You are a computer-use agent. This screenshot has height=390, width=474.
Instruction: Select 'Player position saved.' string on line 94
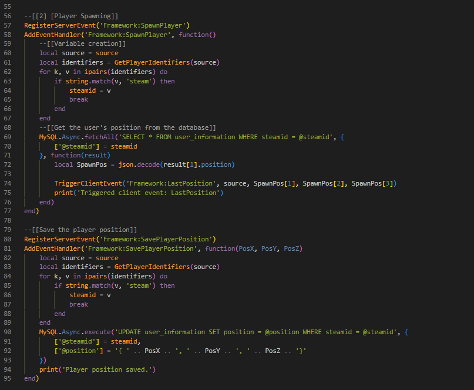pyautogui.click(x=106, y=369)
